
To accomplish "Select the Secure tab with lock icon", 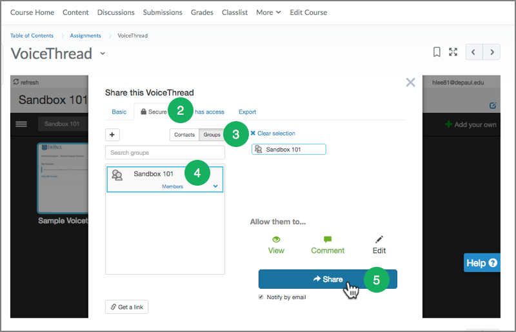I will point(154,112).
